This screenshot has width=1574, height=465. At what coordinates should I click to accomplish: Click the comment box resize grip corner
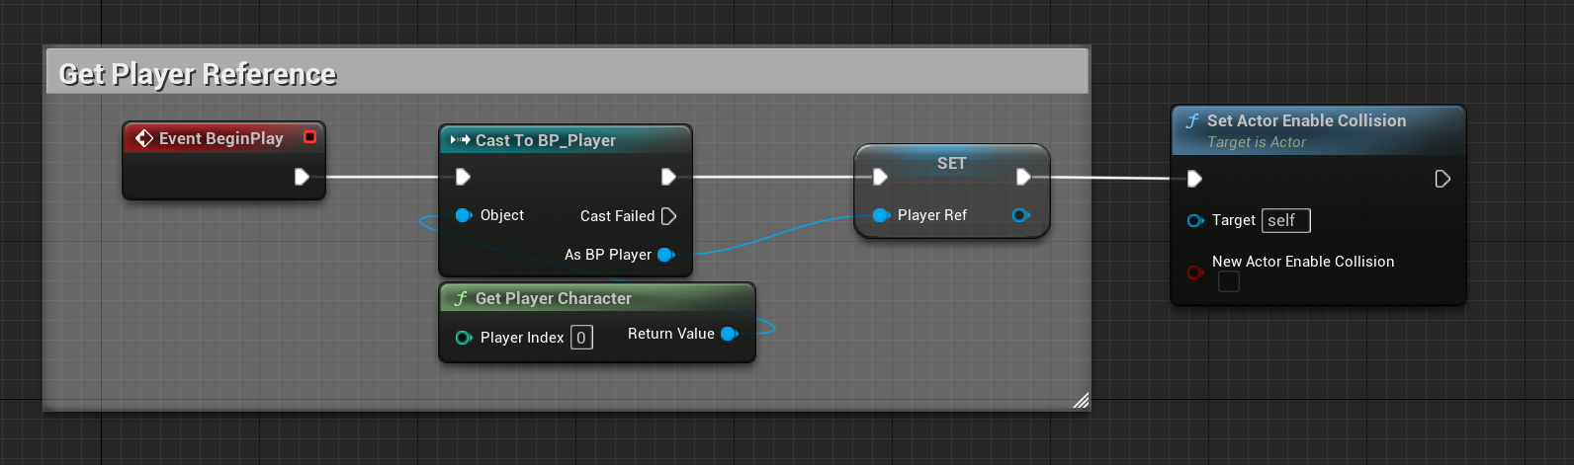1081,400
